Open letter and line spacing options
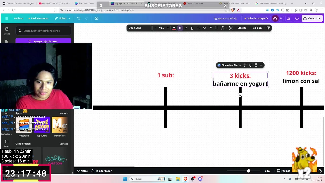The height and width of the screenshot is (183, 325). coord(223,28)
